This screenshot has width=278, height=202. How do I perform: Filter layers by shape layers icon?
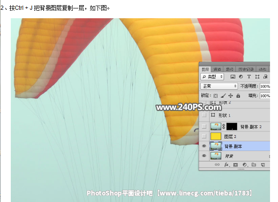click(257, 77)
